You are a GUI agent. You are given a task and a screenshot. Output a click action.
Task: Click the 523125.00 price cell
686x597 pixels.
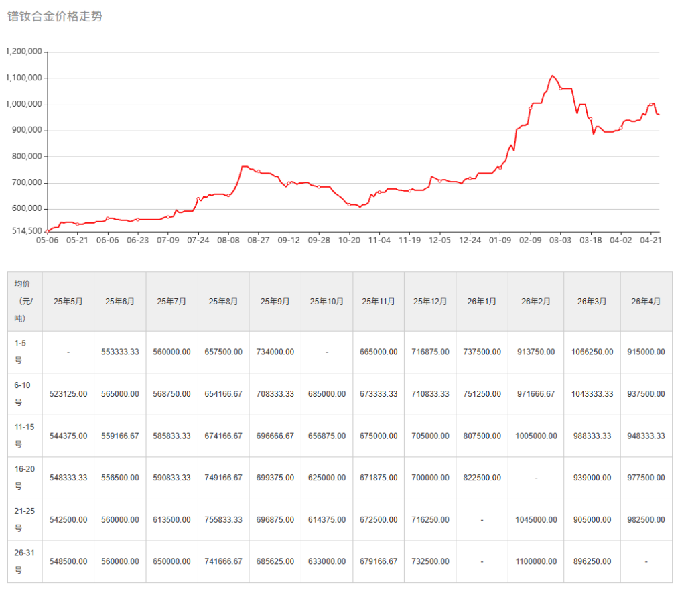(68, 394)
